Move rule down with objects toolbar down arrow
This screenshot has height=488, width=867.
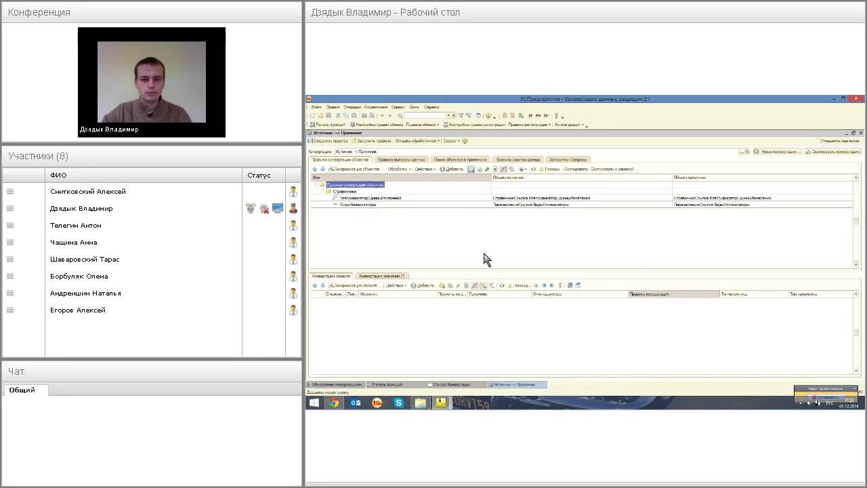[322, 169]
